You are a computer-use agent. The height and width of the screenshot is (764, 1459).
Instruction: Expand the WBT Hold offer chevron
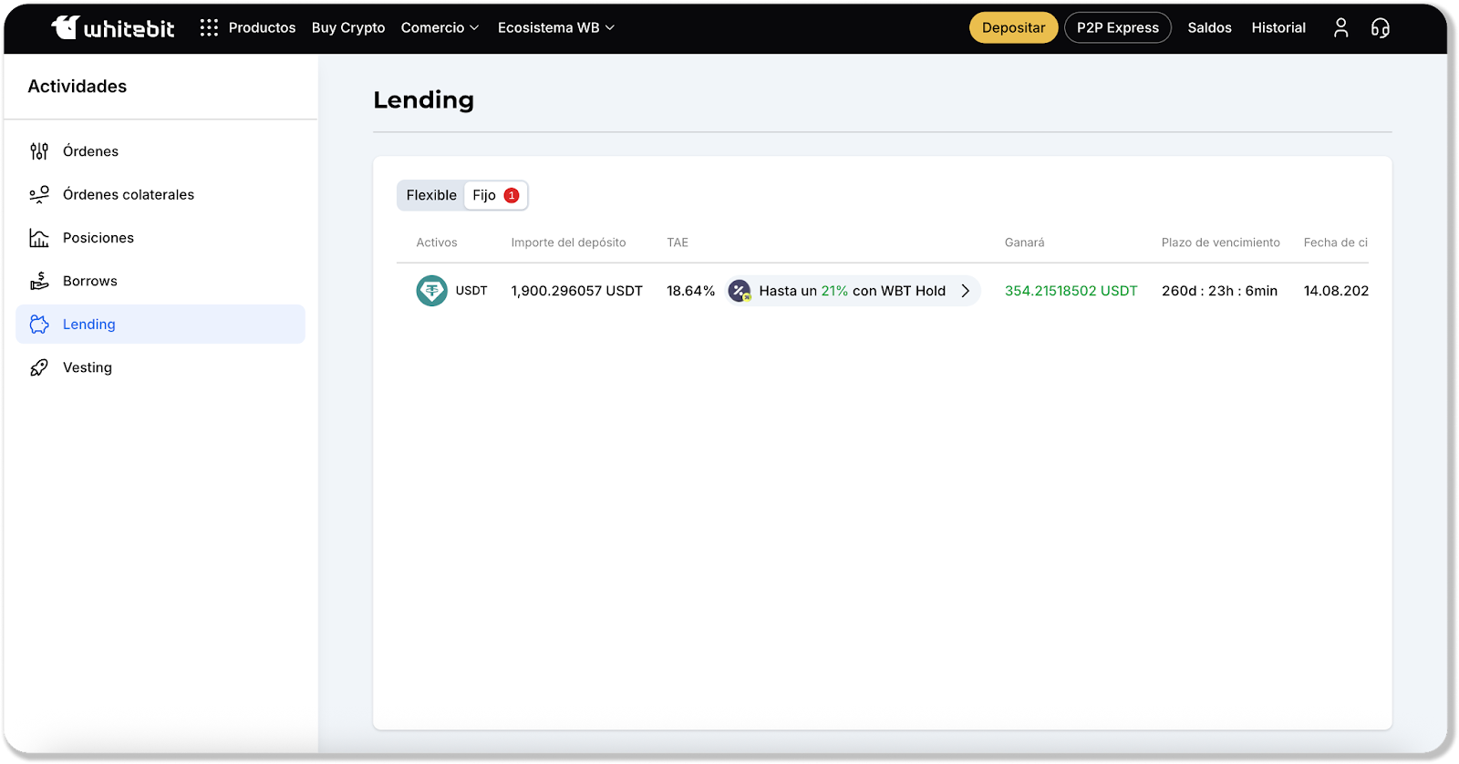pos(965,291)
